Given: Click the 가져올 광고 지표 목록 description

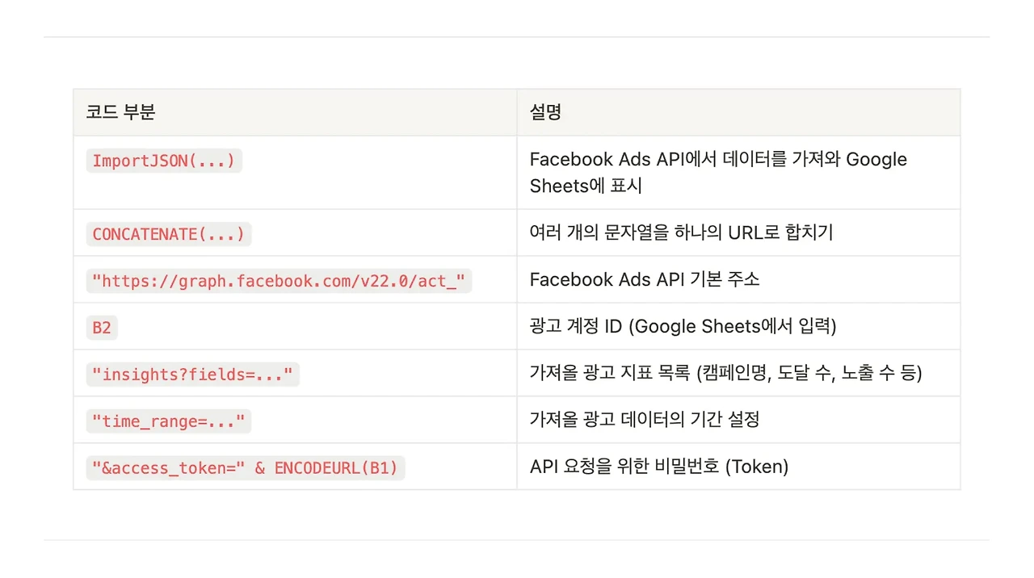Looking at the screenshot, I should 725,373.
